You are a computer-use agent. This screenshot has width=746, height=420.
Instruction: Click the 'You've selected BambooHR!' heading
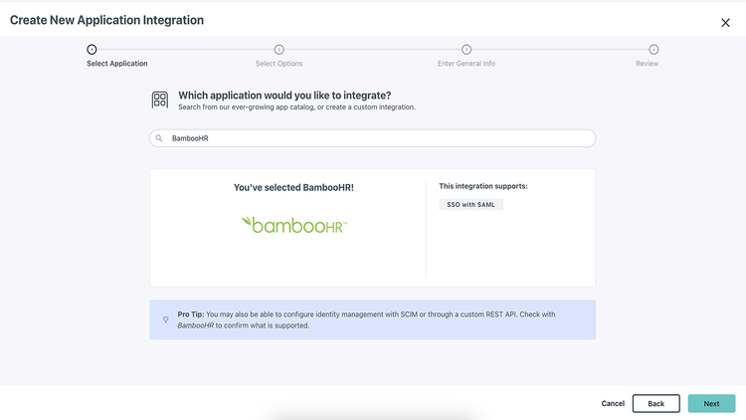[293, 188]
